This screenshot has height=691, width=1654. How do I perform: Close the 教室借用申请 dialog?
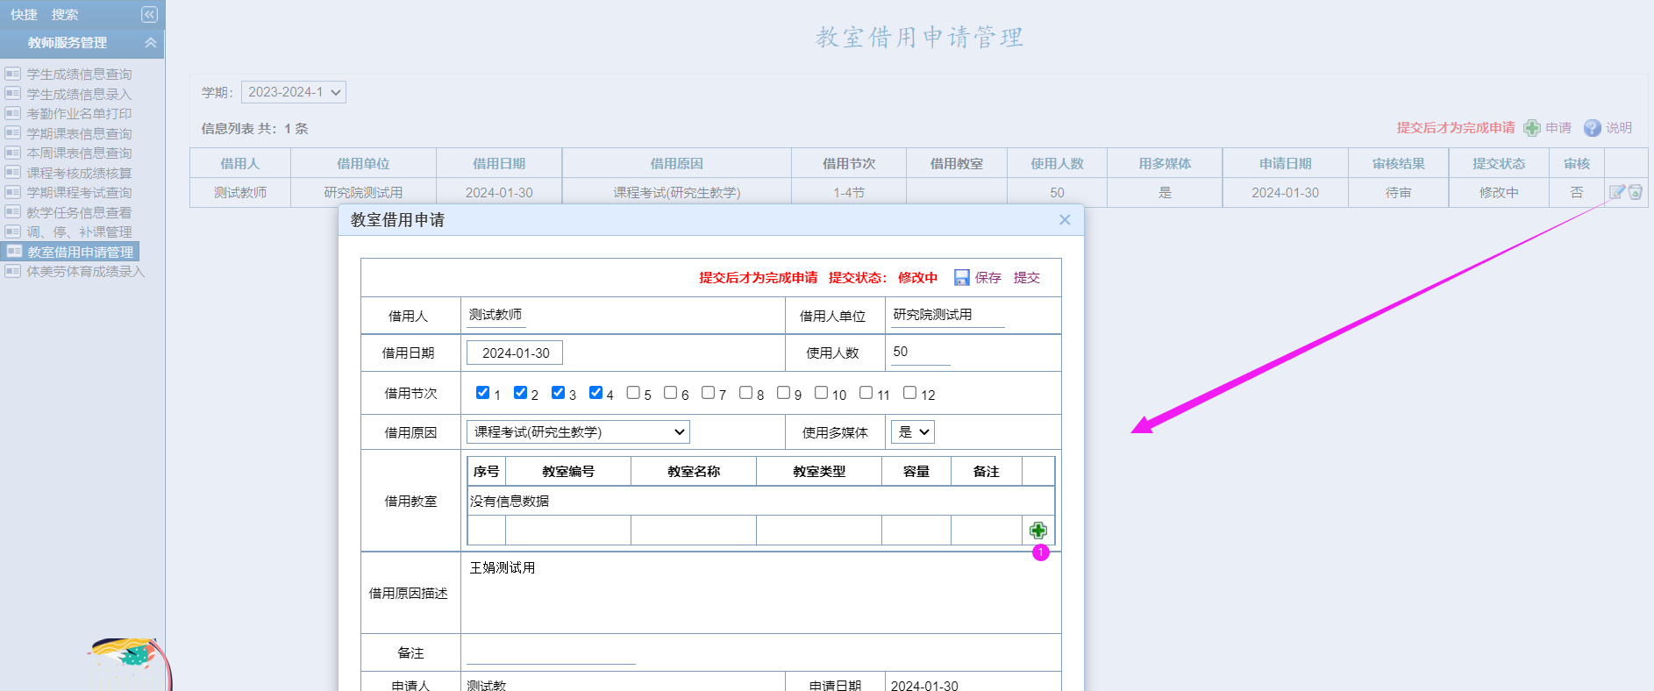(x=1065, y=220)
